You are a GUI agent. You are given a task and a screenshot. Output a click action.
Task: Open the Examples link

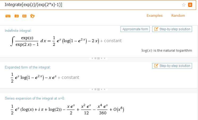tap(154, 16)
